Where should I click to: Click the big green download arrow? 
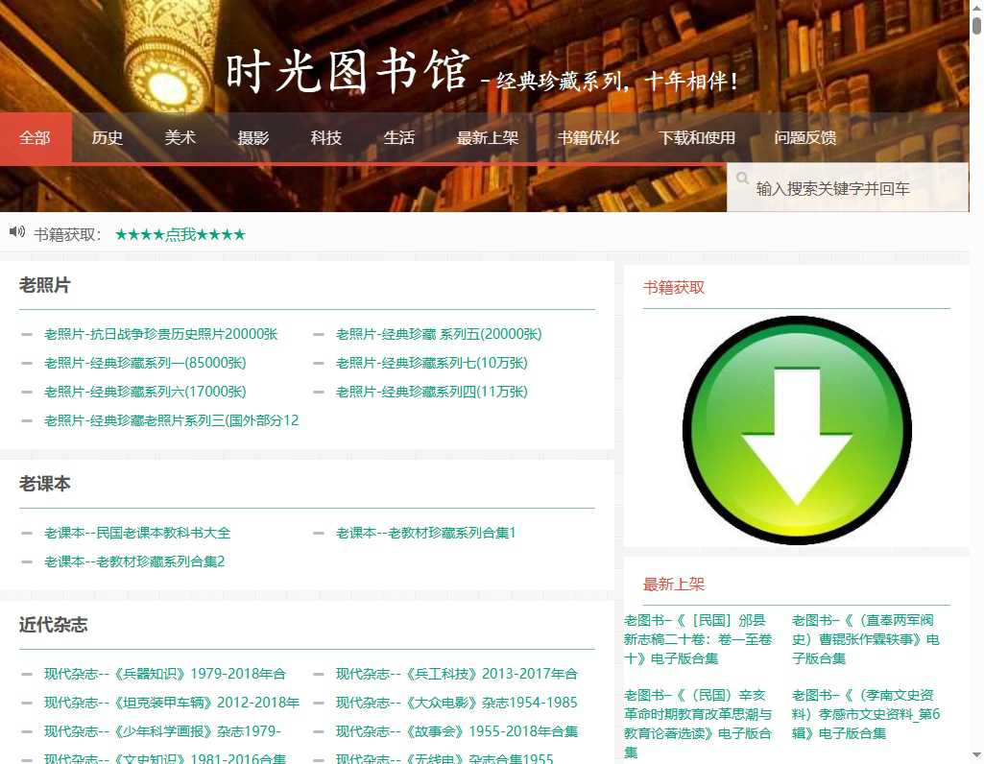pyautogui.click(x=797, y=429)
